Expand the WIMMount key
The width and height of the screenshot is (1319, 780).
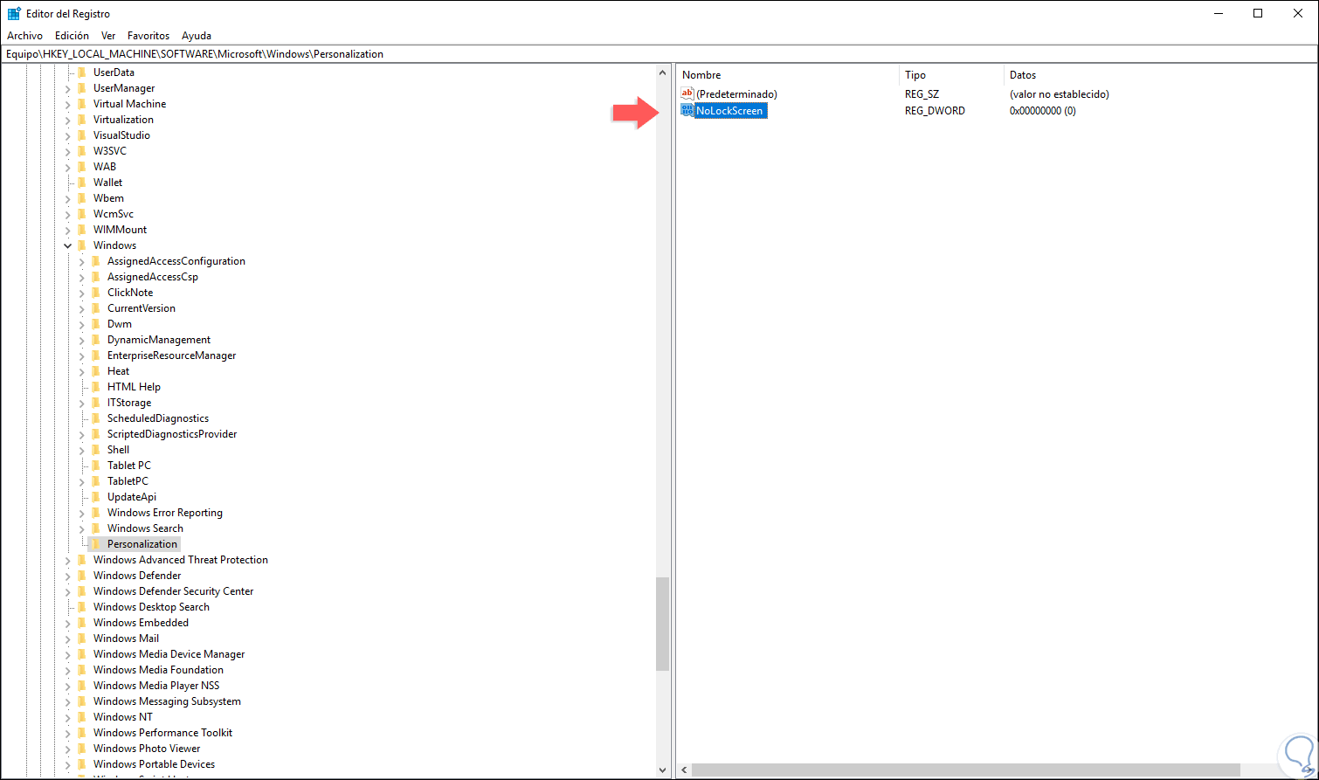tap(68, 230)
